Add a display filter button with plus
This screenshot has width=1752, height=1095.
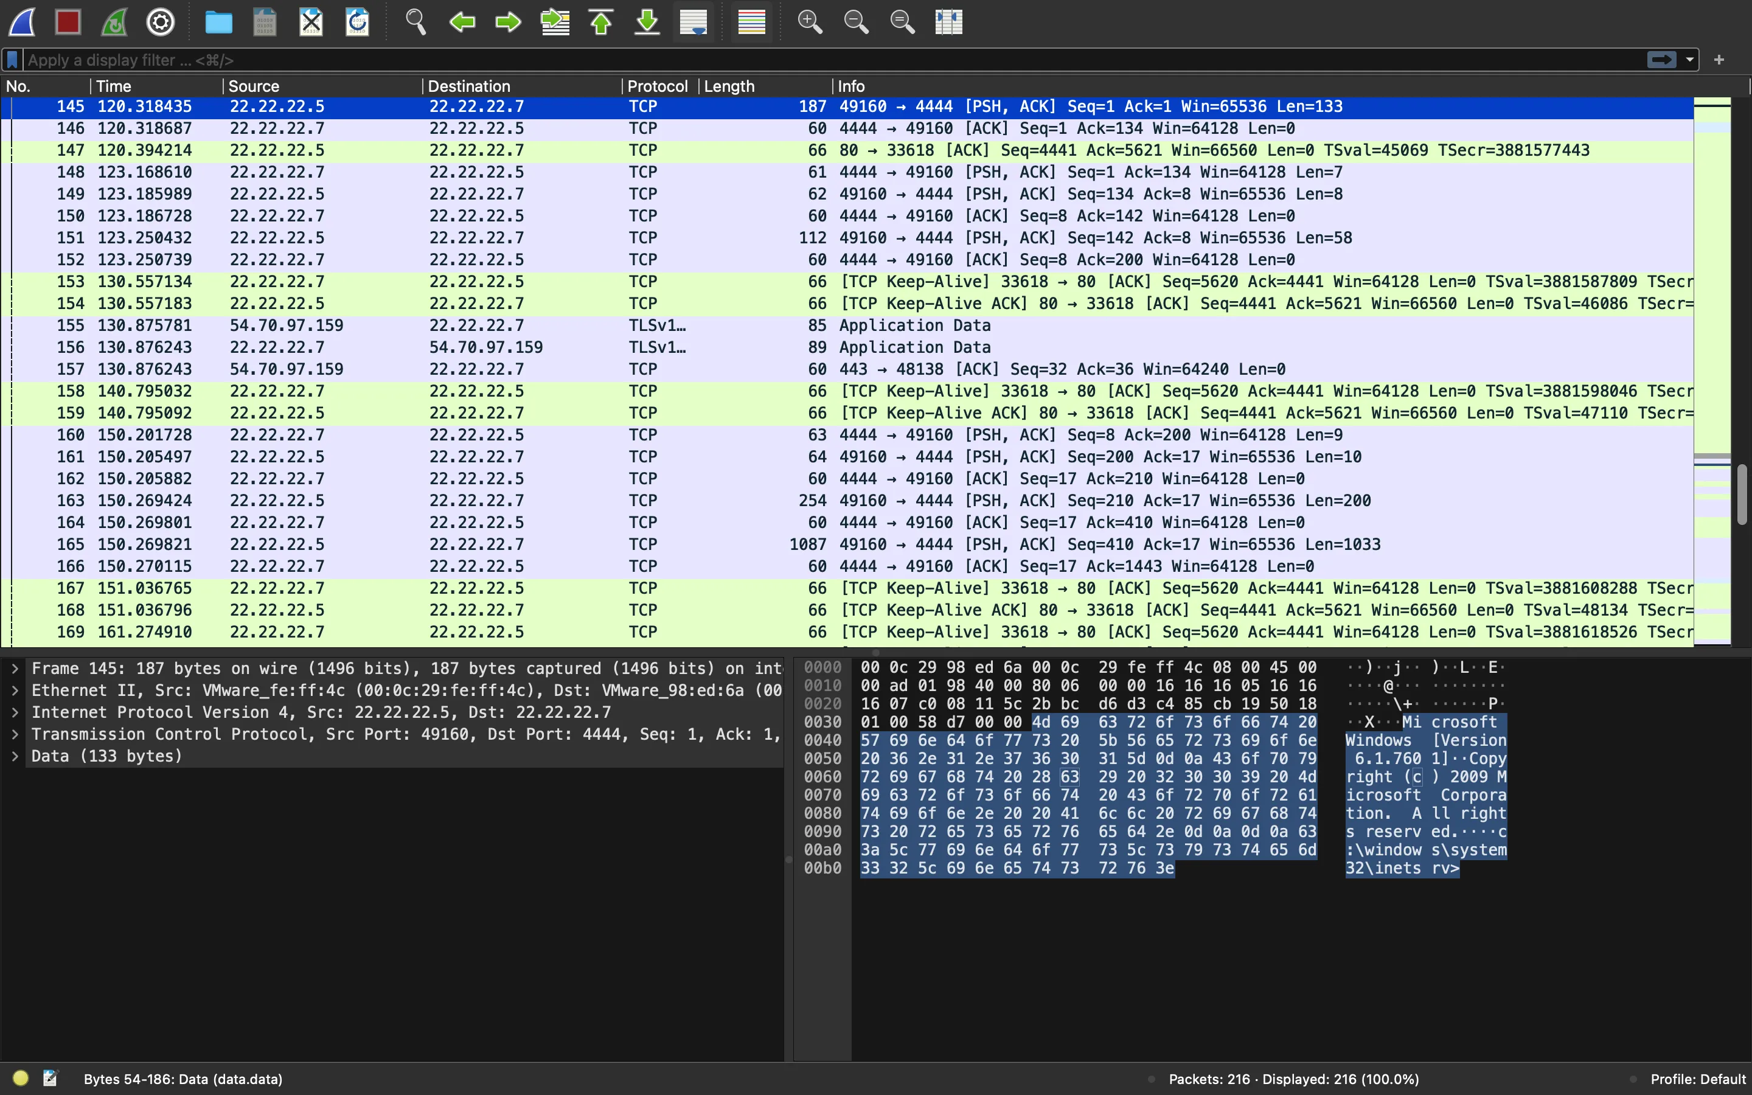click(1719, 60)
